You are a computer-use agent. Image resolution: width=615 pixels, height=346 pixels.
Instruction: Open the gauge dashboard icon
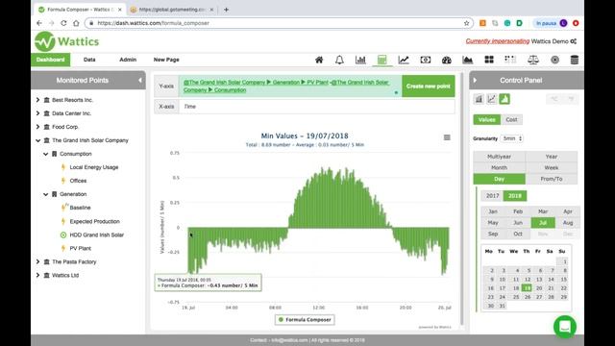pos(446,60)
